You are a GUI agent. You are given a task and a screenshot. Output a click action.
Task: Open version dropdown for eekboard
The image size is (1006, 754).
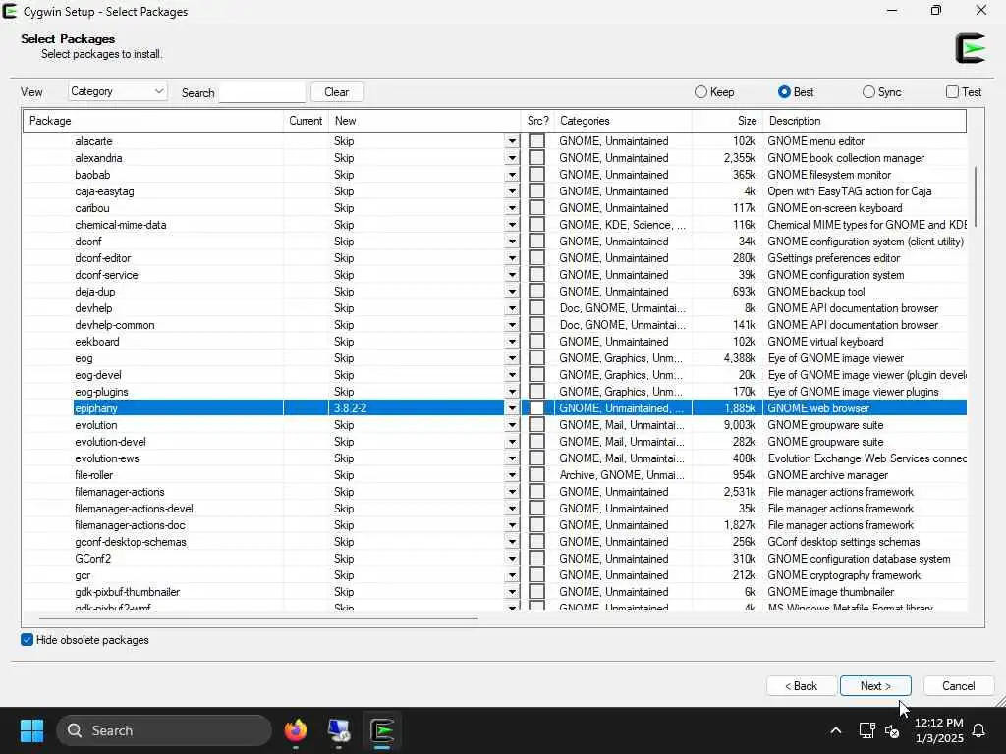point(512,342)
